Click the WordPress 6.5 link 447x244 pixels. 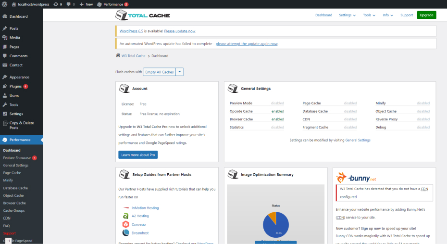[131, 31]
